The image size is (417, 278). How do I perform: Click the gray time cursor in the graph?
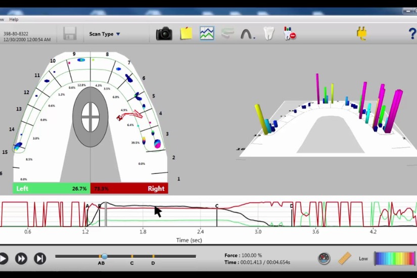click(106, 214)
